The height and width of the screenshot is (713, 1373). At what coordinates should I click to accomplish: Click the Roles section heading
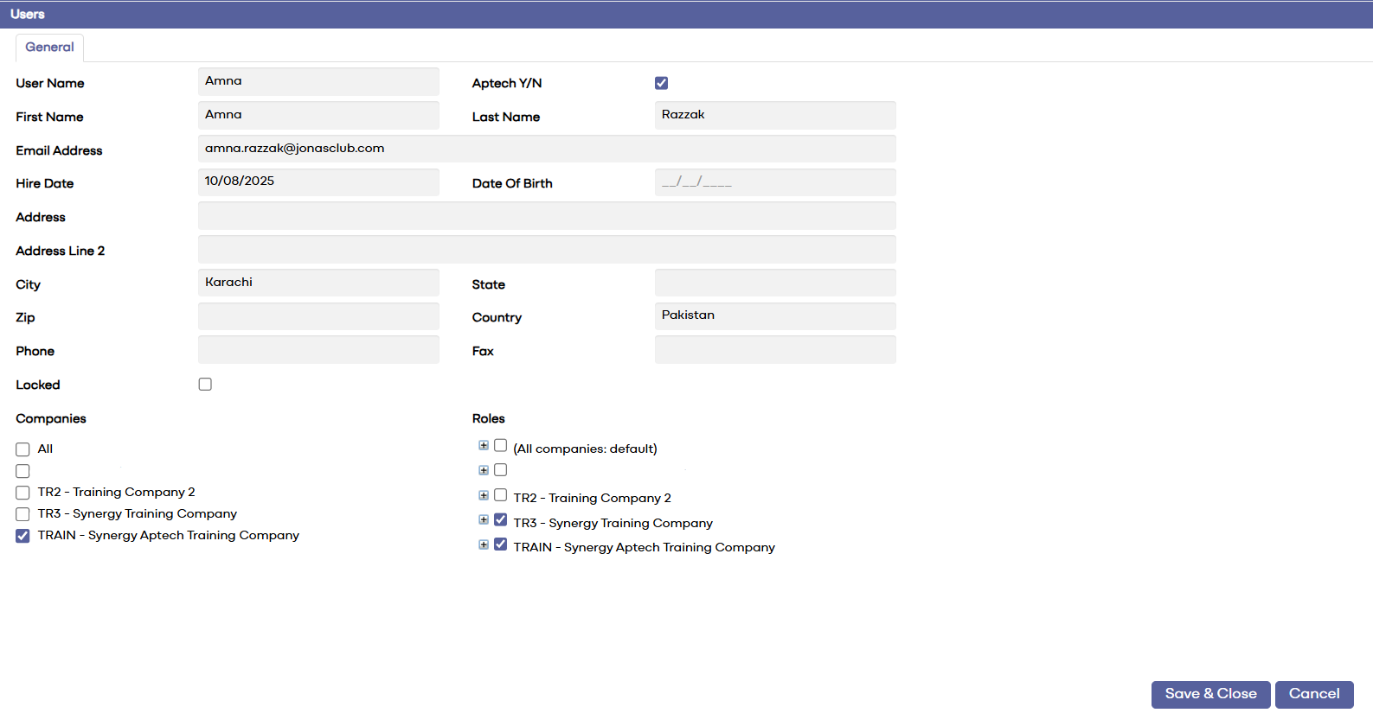(x=489, y=418)
